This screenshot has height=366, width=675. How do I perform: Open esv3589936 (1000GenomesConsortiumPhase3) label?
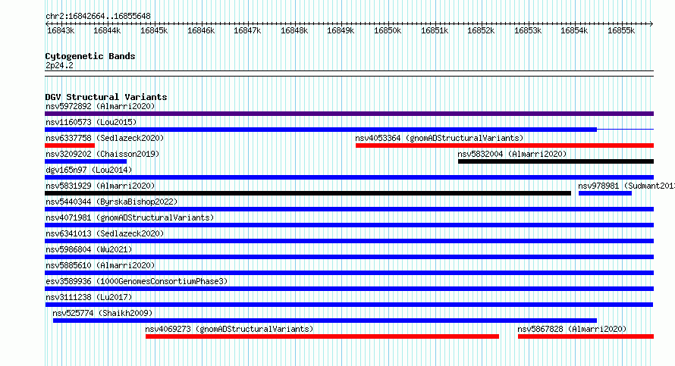(x=137, y=281)
